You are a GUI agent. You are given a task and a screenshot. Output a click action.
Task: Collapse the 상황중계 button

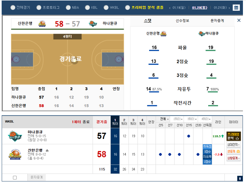tap(233, 158)
